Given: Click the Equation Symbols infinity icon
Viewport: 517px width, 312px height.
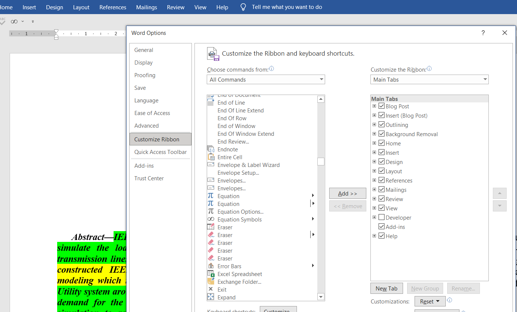Looking at the screenshot, I should point(210,219).
